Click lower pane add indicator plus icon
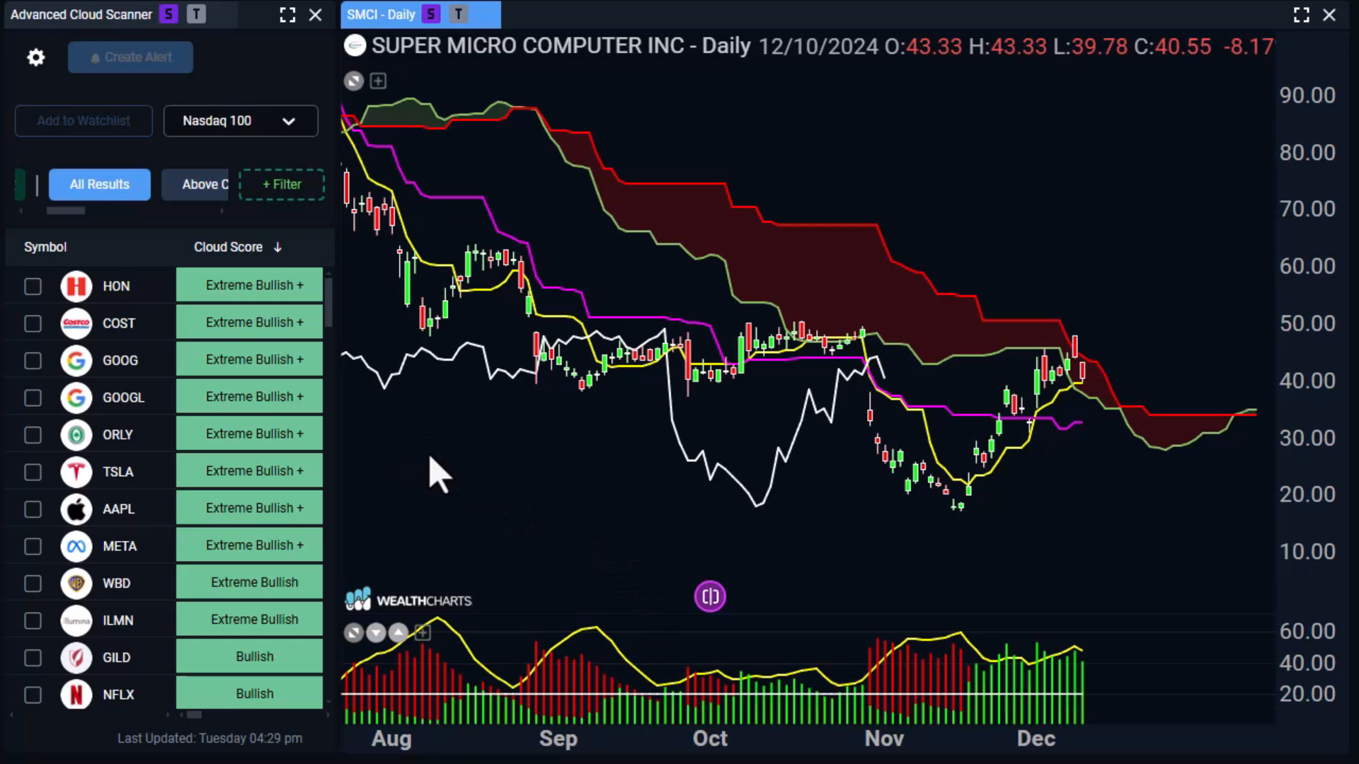The height and width of the screenshot is (764, 1359). [423, 632]
